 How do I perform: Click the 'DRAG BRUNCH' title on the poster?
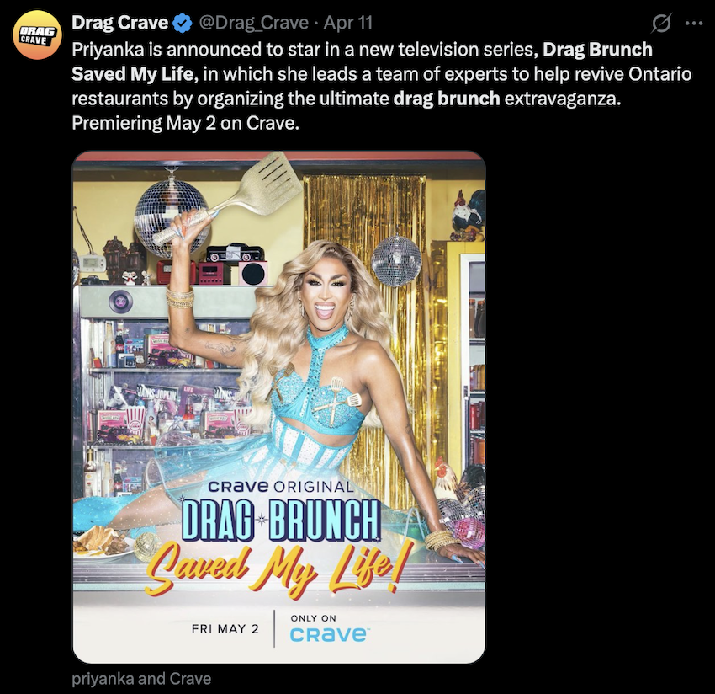[x=280, y=519]
